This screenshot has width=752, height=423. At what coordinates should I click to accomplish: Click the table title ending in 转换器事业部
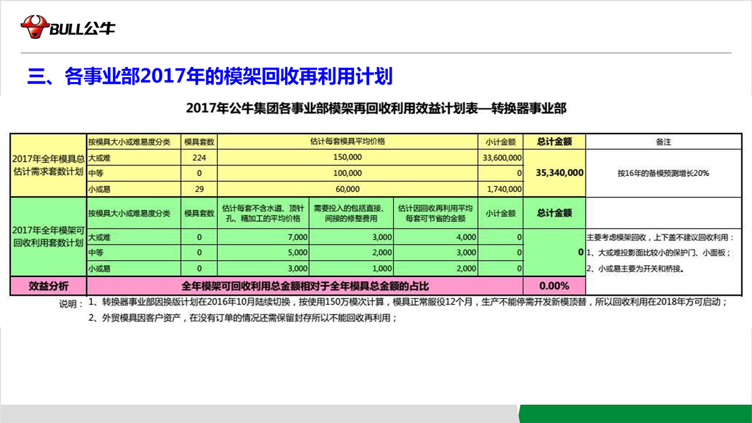point(376,108)
